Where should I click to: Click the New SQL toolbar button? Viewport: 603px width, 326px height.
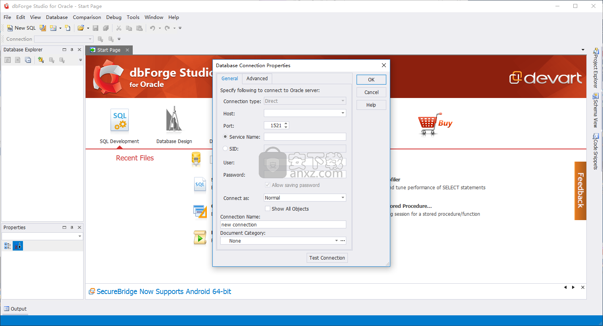[x=21, y=28]
